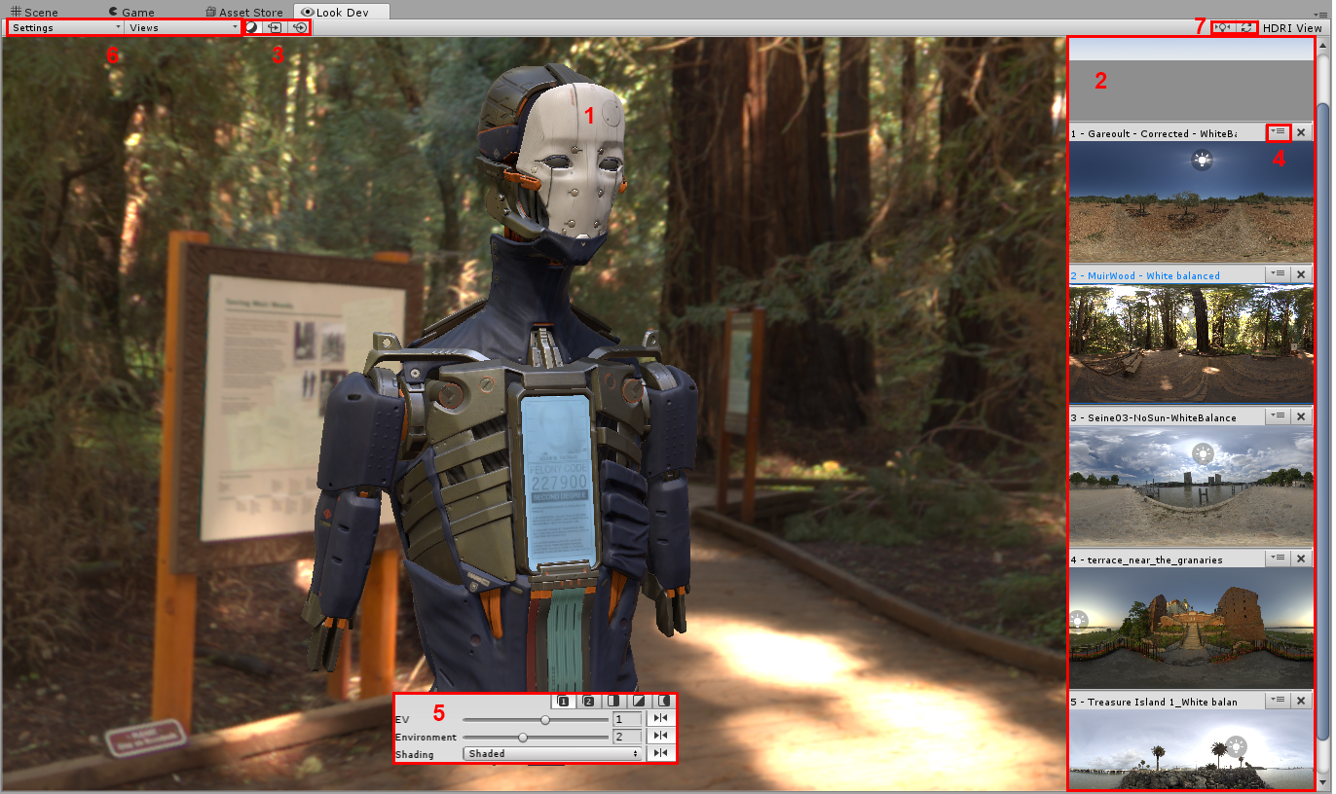The height and width of the screenshot is (794, 1336).
Task: Toggle the link icon beside Shading dropdown
Action: [661, 753]
